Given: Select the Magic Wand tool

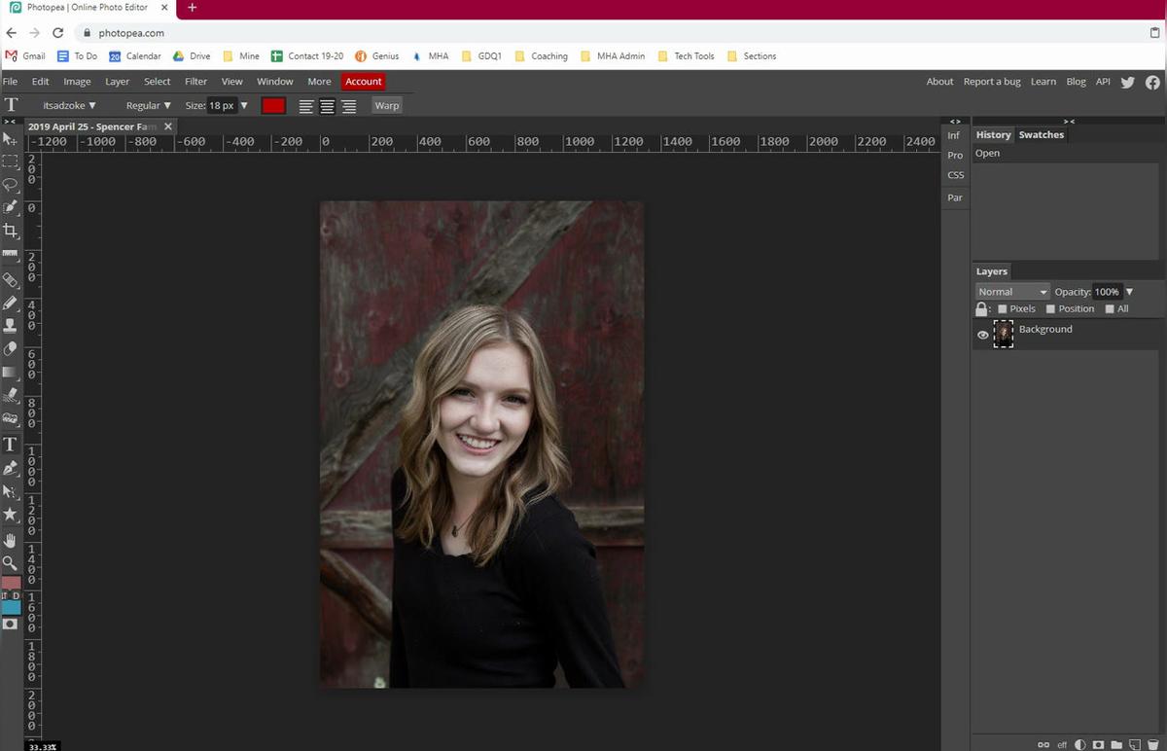Looking at the screenshot, I should pyautogui.click(x=11, y=208).
